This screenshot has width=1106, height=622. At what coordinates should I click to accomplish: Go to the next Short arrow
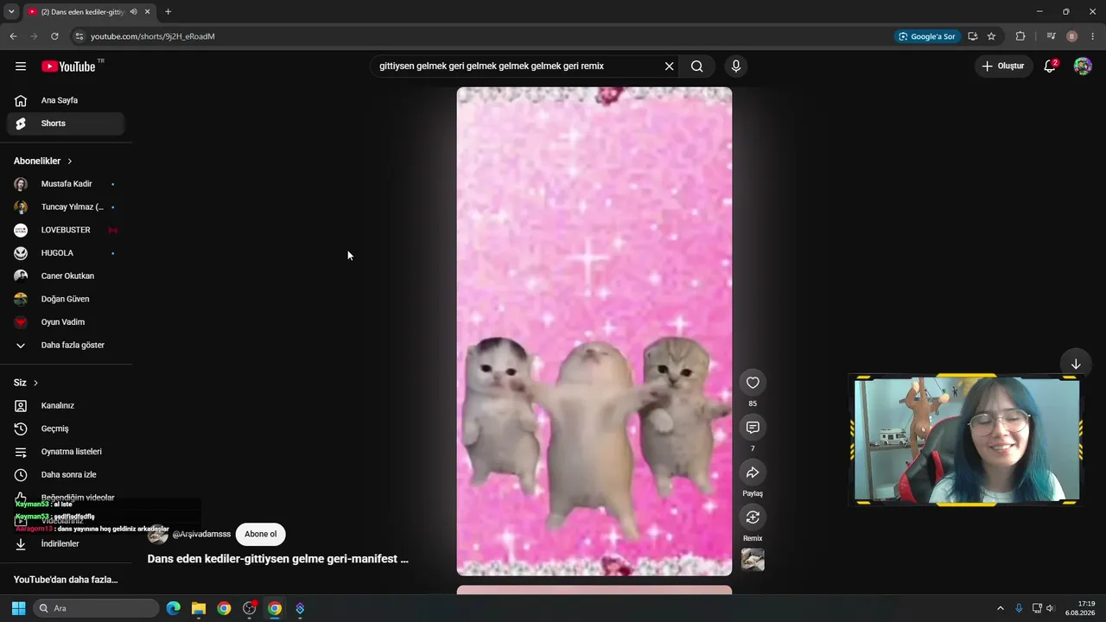click(x=1076, y=365)
